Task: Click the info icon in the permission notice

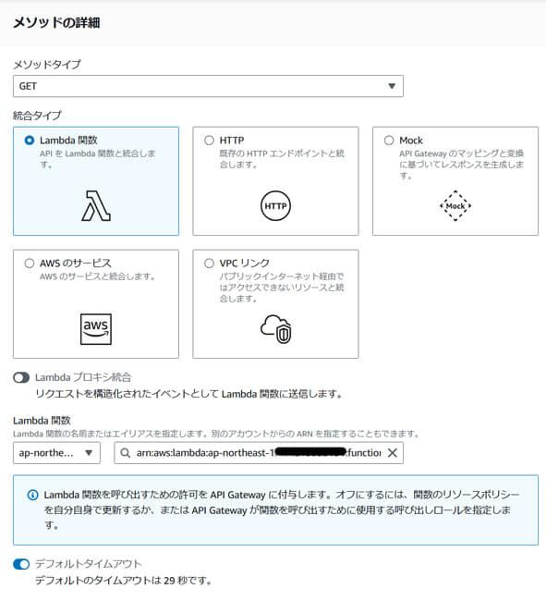Action: point(33,495)
